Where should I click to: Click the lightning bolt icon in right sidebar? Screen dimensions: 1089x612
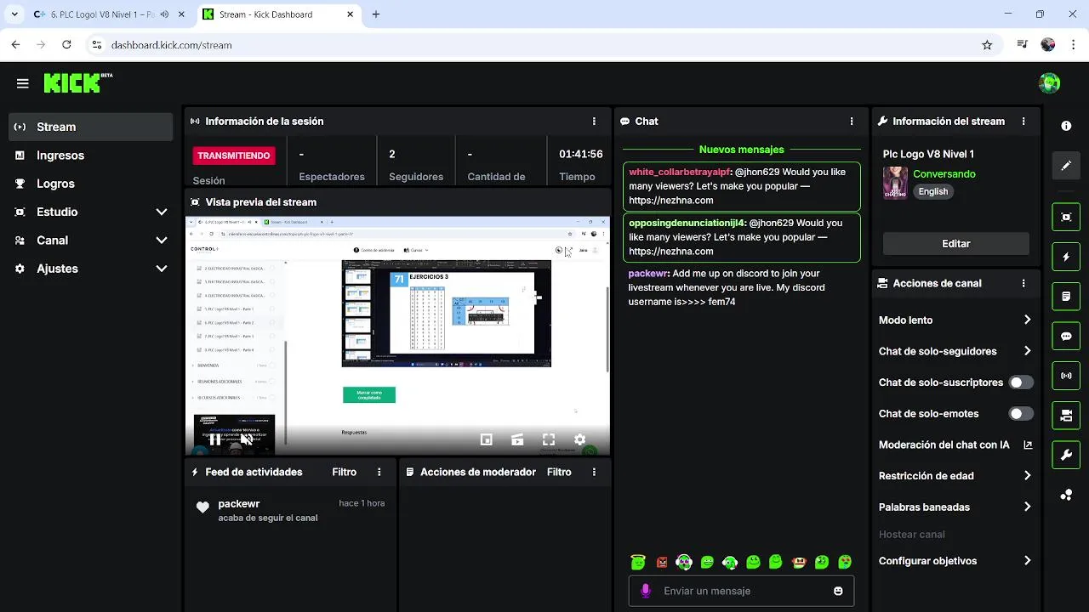(1066, 257)
